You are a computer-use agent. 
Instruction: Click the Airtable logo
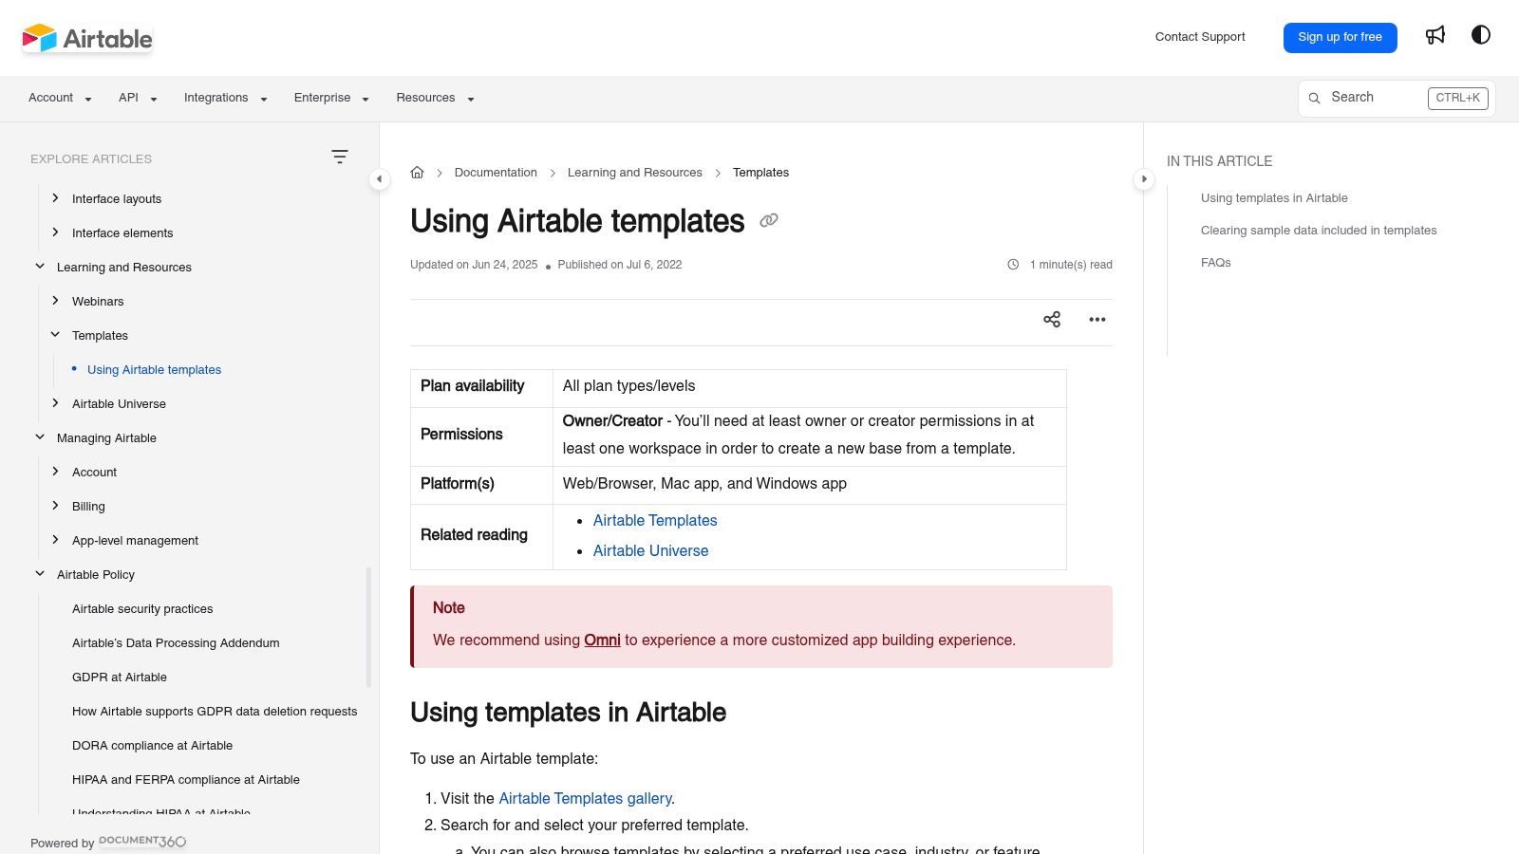87,38
